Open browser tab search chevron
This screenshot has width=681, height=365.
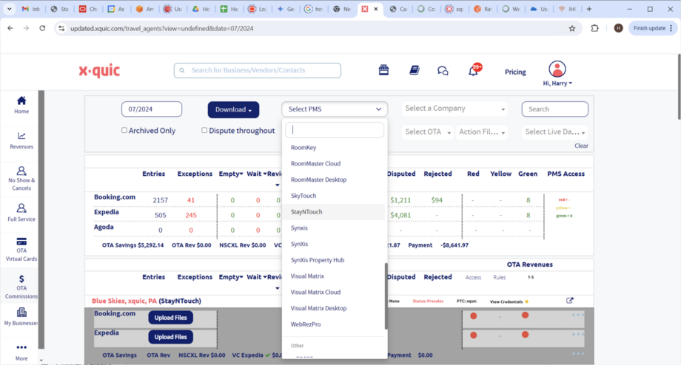click(9, 9)
